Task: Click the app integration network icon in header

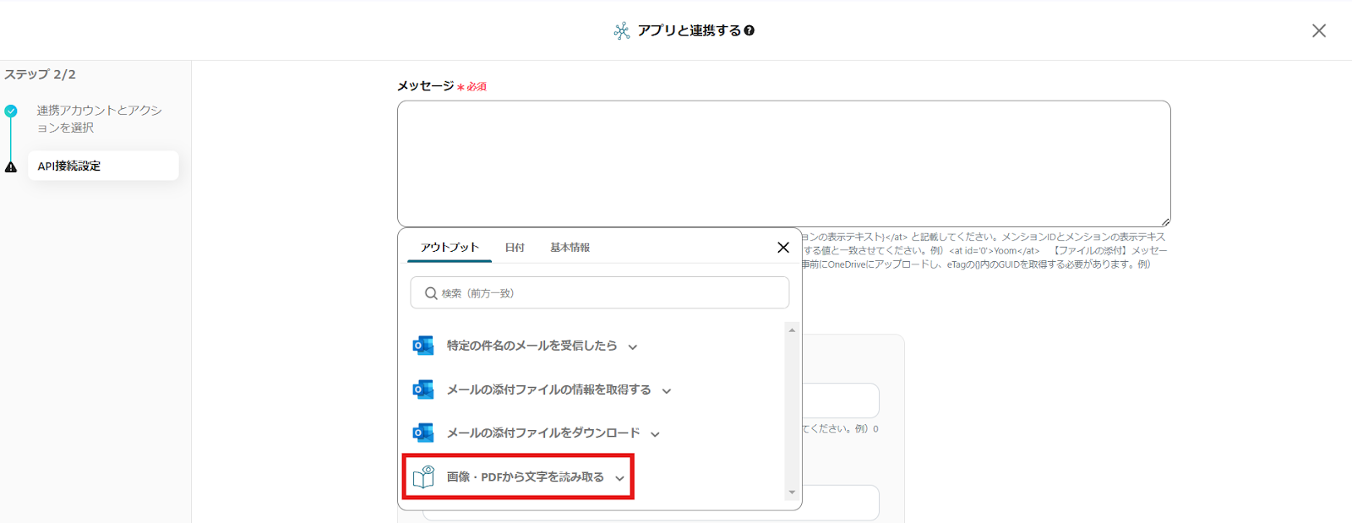Action: (x=622, y=30)
